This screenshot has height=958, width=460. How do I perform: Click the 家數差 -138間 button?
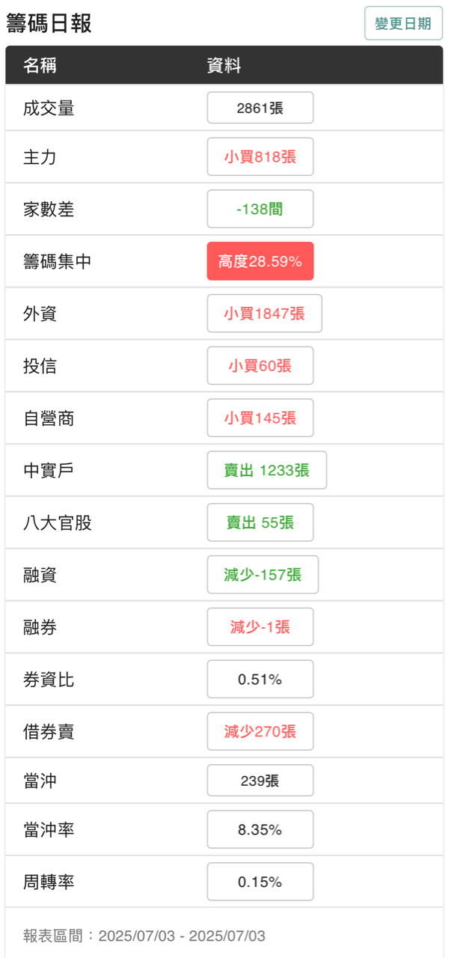click(260, 209)
